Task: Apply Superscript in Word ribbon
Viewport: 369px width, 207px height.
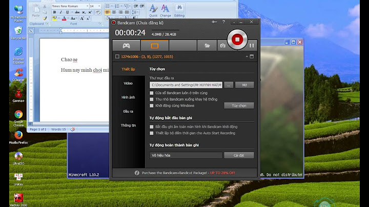Action: point(90,12)
